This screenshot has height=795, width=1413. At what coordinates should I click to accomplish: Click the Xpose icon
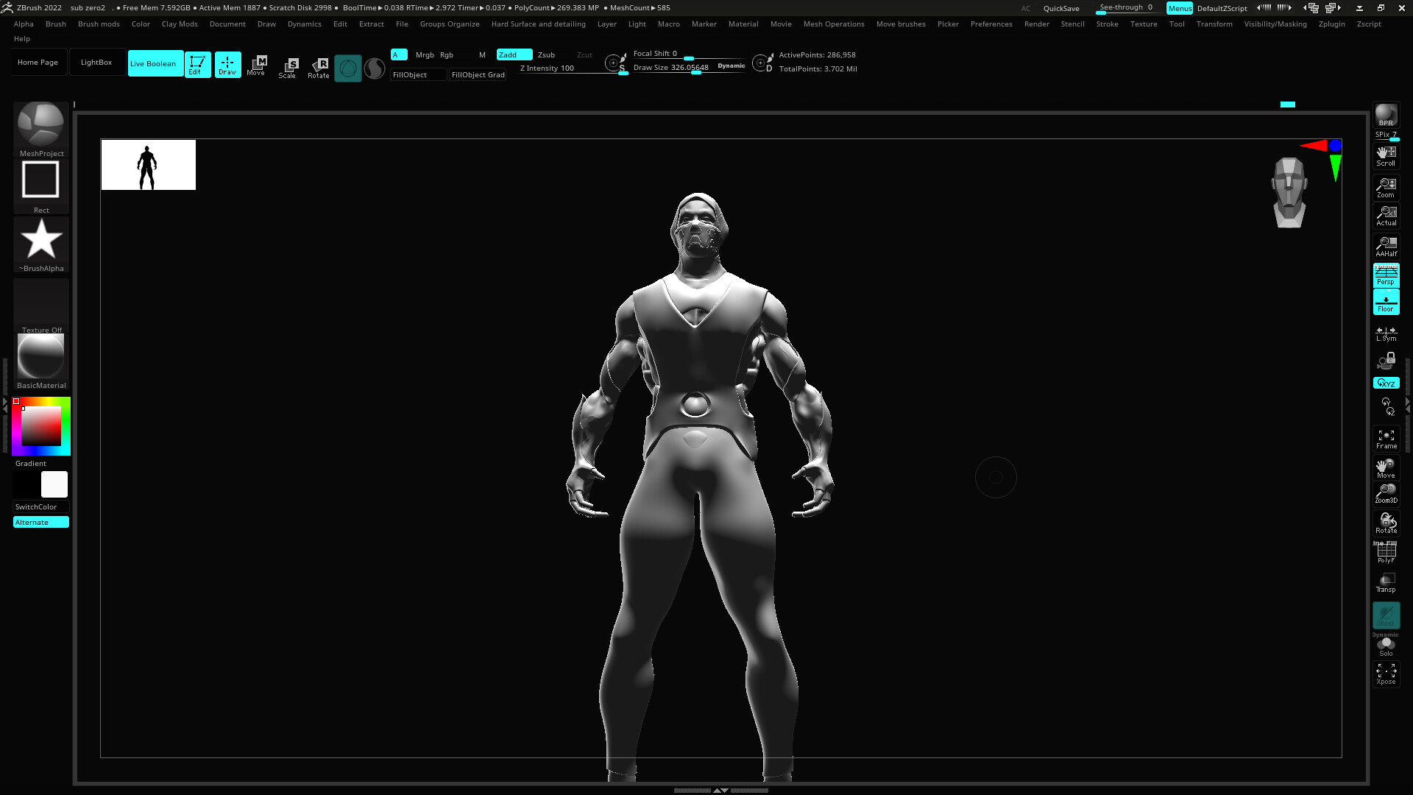point(1386,674)
